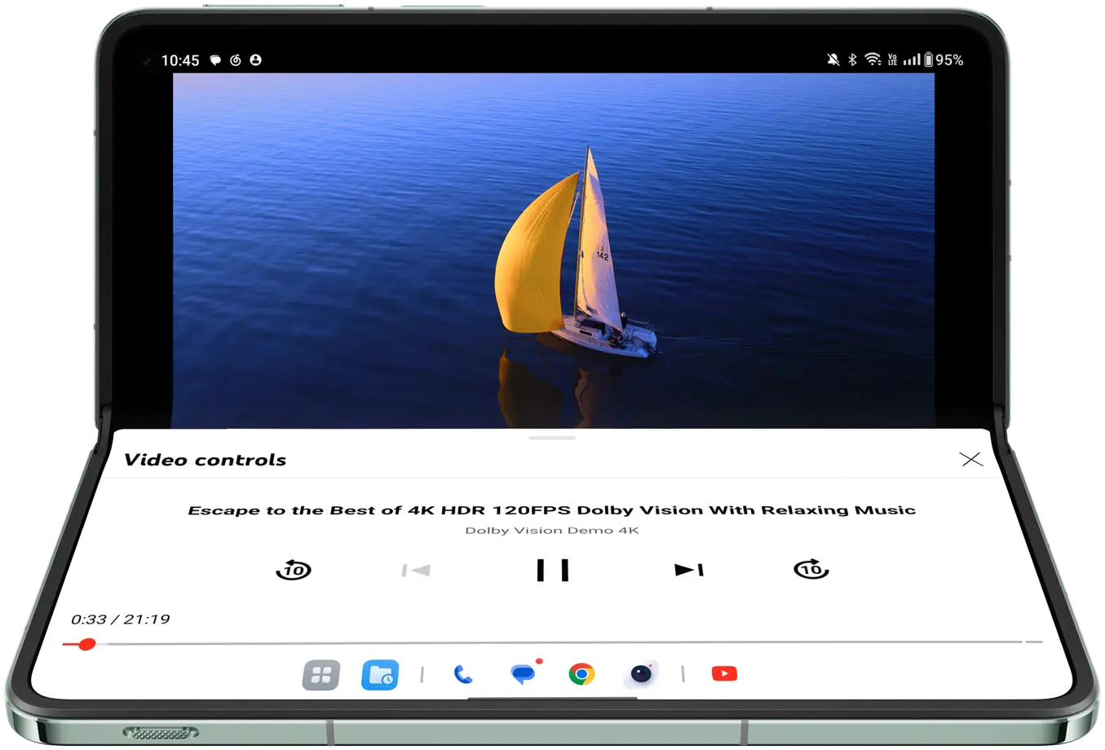Viewport: 1105px width, 750px height.
Task: Open the app drawer grid icon
Action: pyautogui.click(x=320, y=675)
